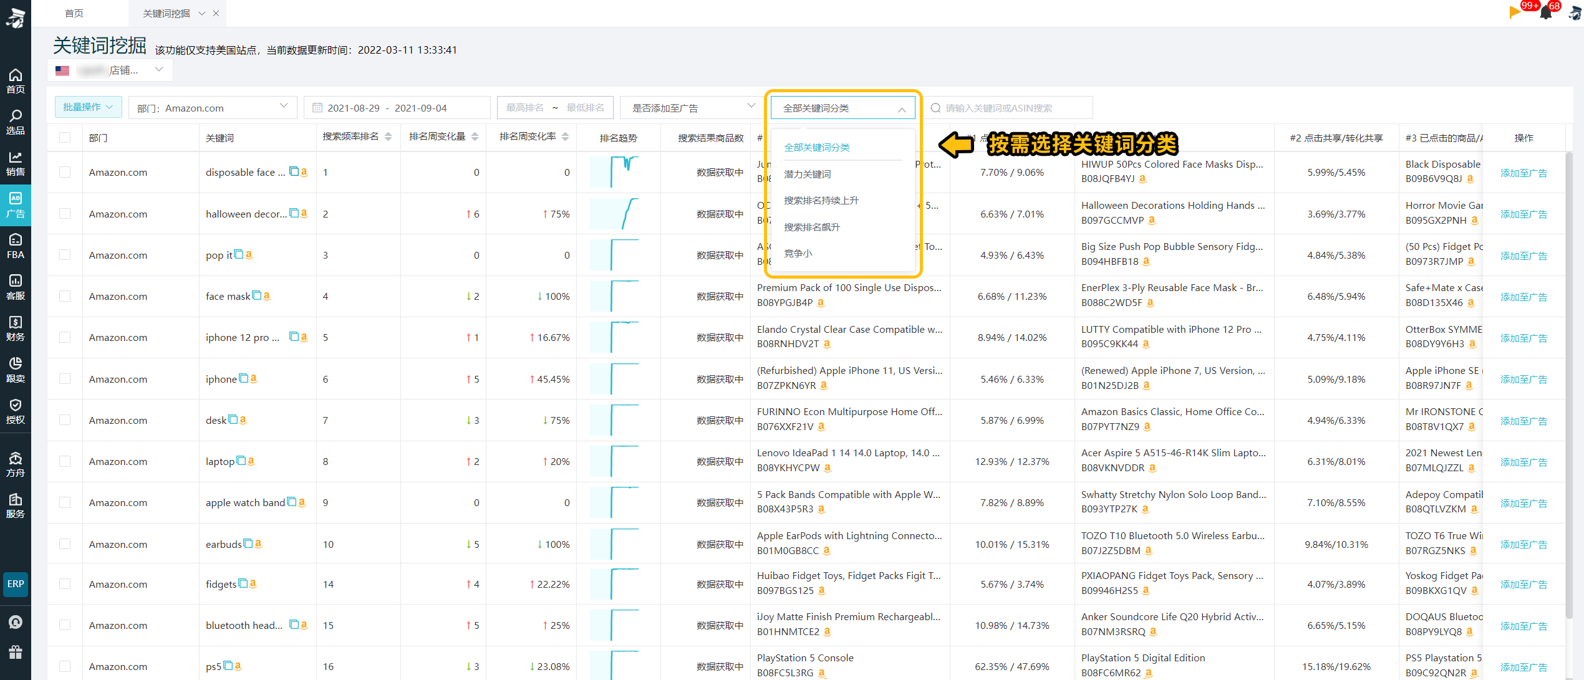The width and height of the screenshot is (1584, 680).
Task: Open the date range picker 2021-08-29 to 2021-09-04
Action: [397, 108]
